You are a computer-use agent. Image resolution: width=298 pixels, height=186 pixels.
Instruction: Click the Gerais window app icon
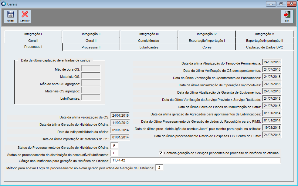(x=3, y=4)
